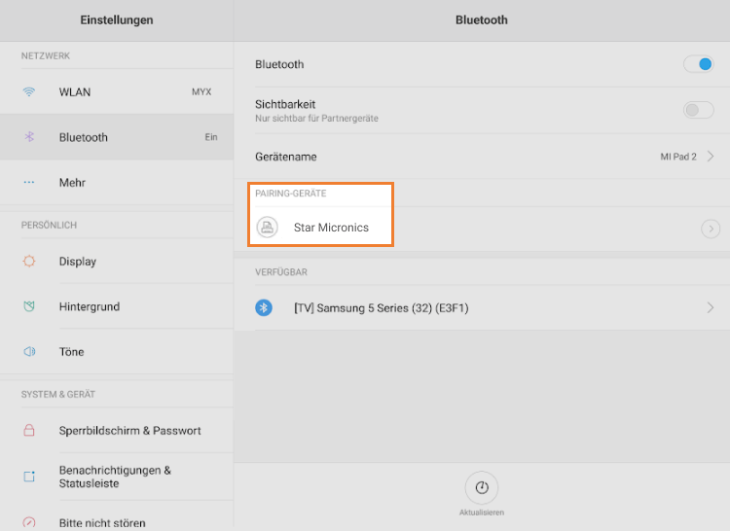This screenshot has height=531, width=730.
Task: Click the Hintergrund wallpaper icon
Action: [x=29, y=306]
